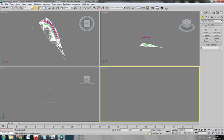Open the Modifiers menu
Viewport: 224px width, 140px height.
point(37,4)
